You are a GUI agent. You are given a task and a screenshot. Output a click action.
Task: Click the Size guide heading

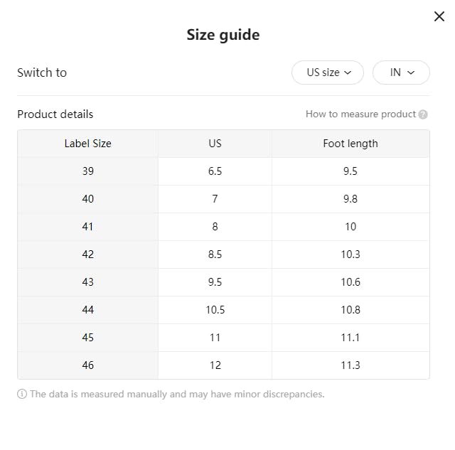tap(223, 35)
